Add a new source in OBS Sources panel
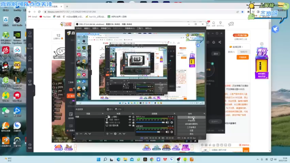The height and width of the screenshot is (163, 290). tap(107, 134)
